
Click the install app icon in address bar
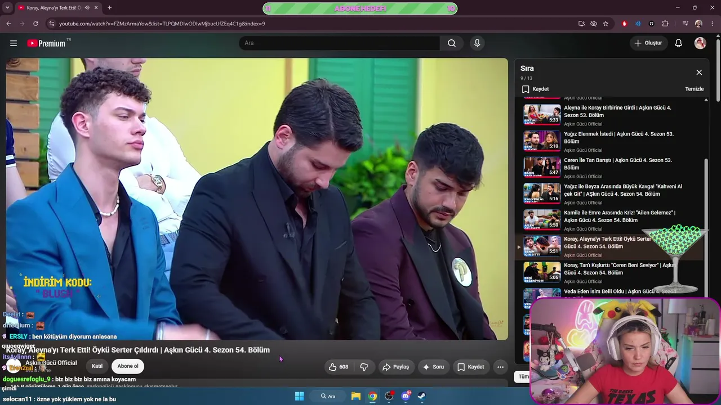pos(581,24)
